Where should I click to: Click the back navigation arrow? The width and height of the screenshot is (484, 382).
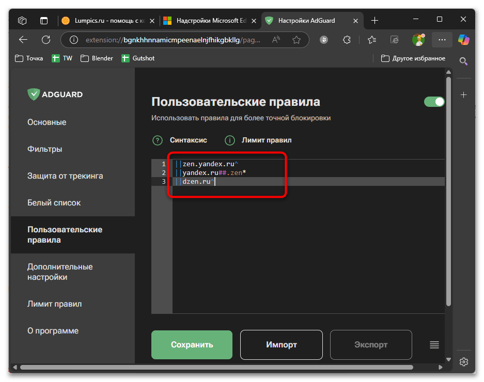[23, 39]
